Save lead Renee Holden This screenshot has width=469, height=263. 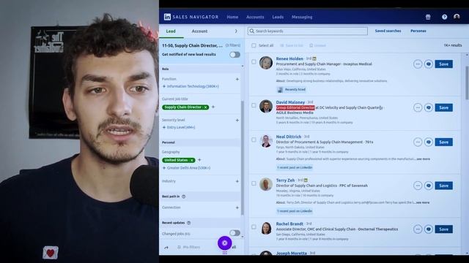click(443, 64)
